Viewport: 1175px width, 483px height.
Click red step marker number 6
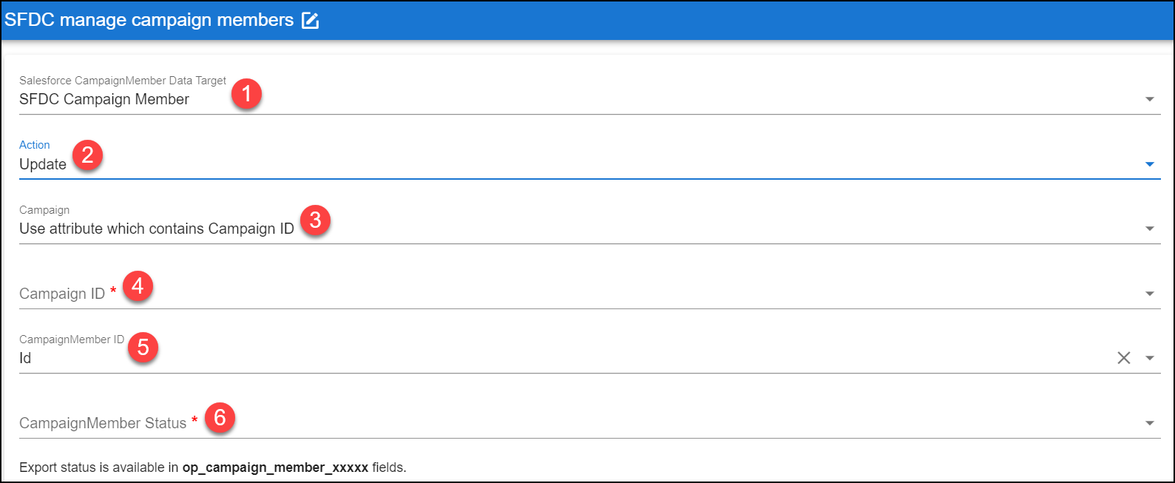pyautogui.click(x=220, y=418)
